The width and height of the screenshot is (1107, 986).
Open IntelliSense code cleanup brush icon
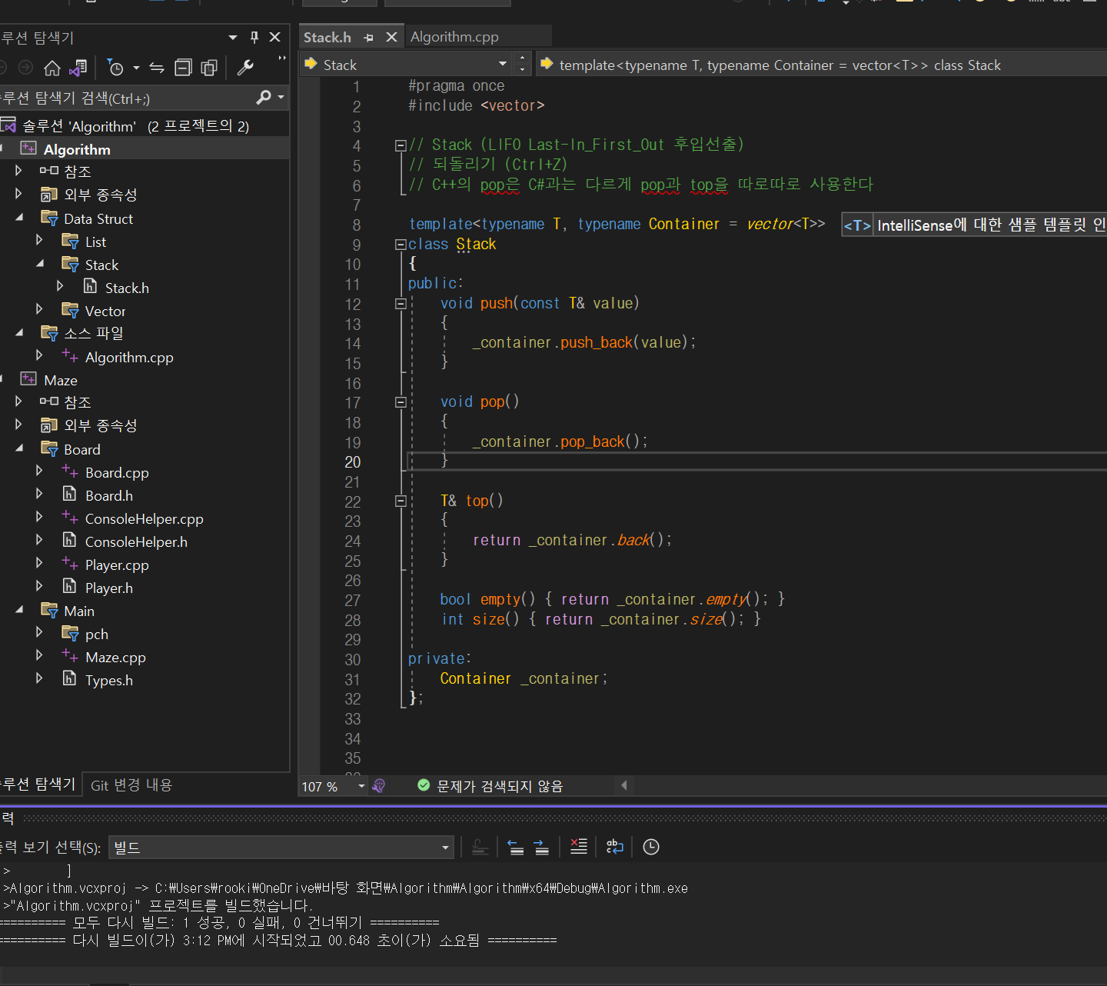coord(378,786)
